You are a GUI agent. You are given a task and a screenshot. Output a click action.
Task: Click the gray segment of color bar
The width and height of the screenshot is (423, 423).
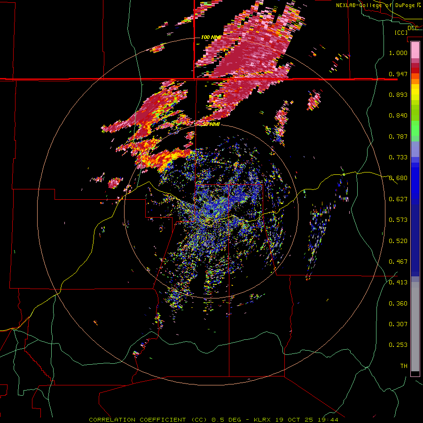click(415, 327)
